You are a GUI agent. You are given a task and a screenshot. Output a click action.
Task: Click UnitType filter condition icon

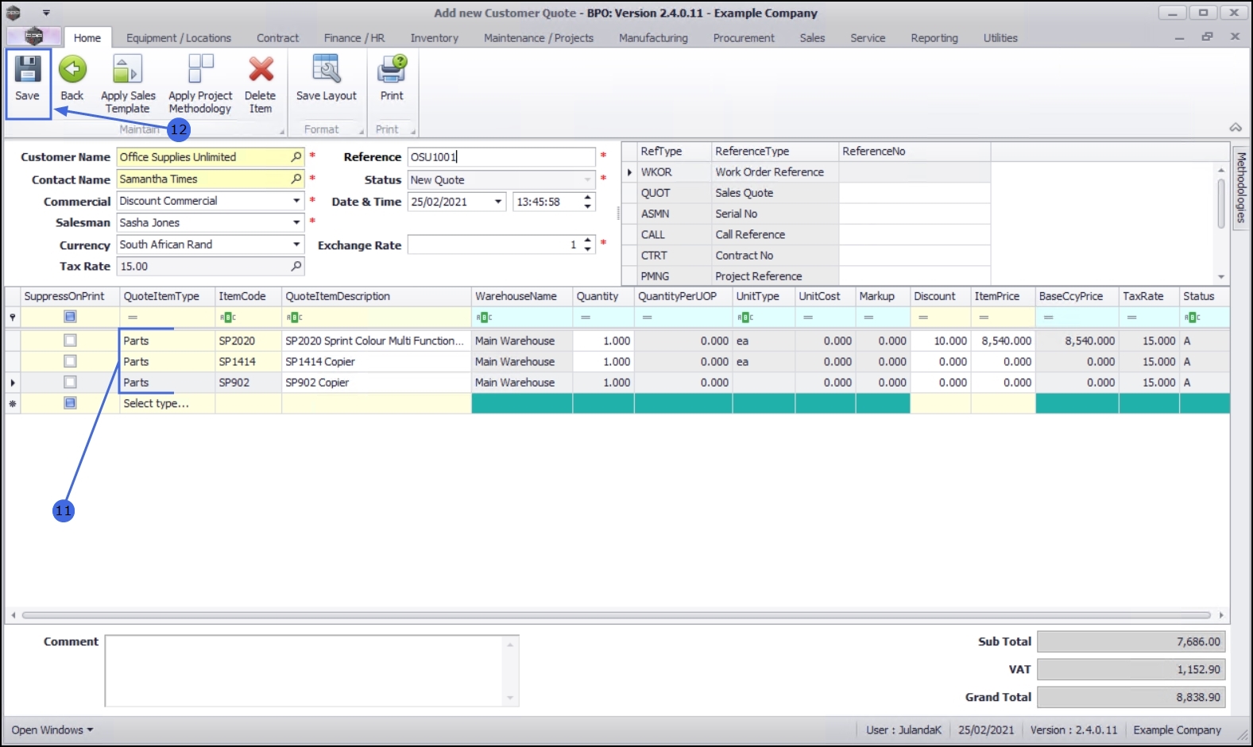tap(745, 318)
